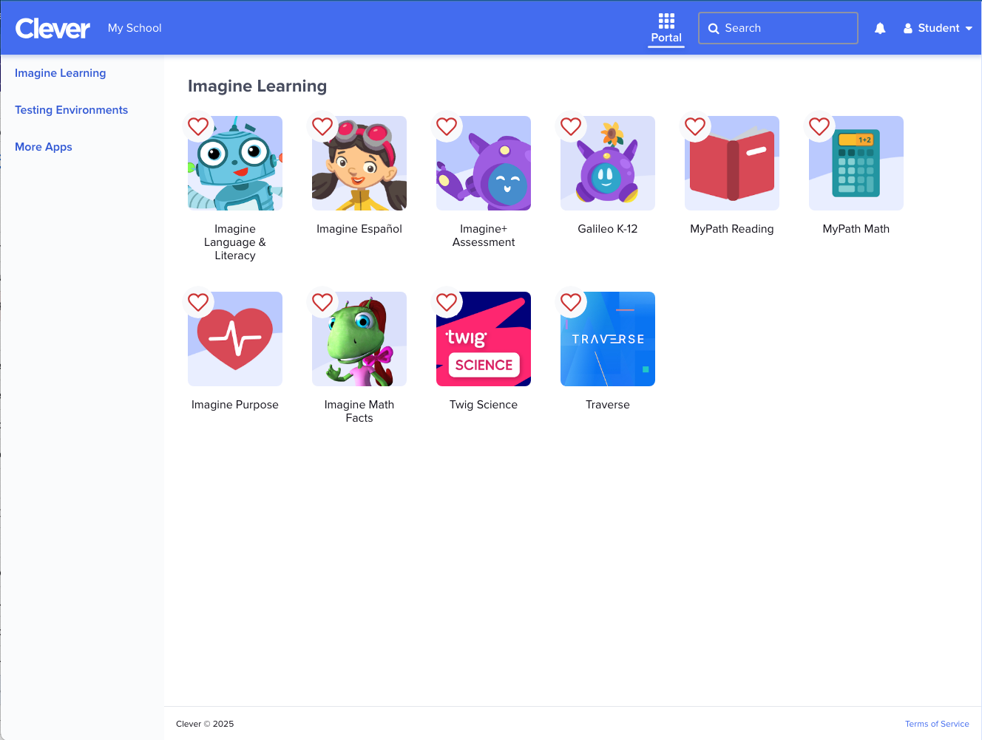The width and height of the screenshot is (982, 740).
Task: Go to the Portal home
Action: [666, 27]
